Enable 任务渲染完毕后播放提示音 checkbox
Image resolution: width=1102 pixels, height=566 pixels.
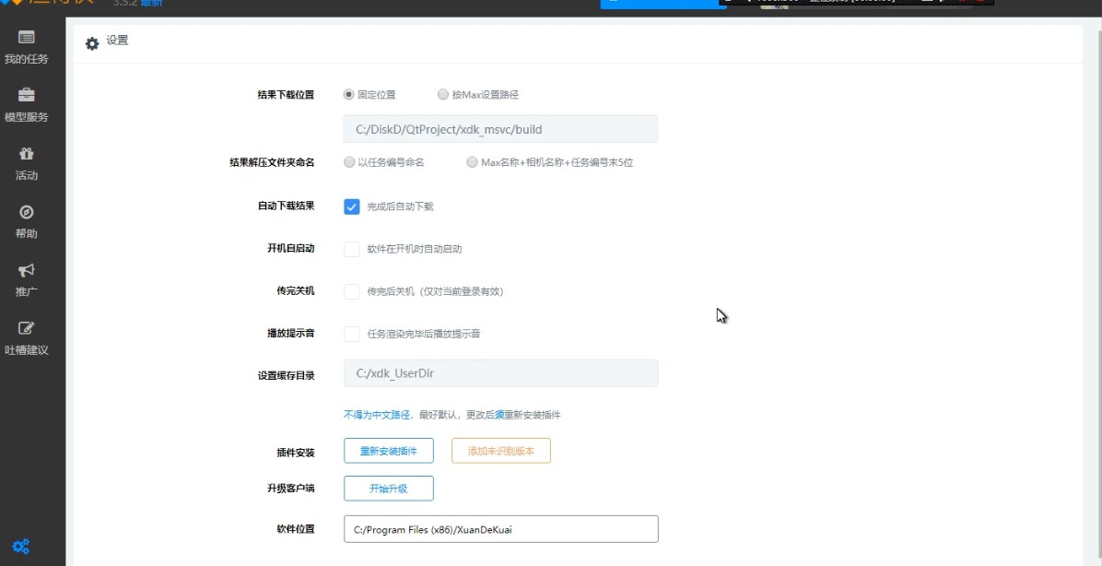point(352,334)
